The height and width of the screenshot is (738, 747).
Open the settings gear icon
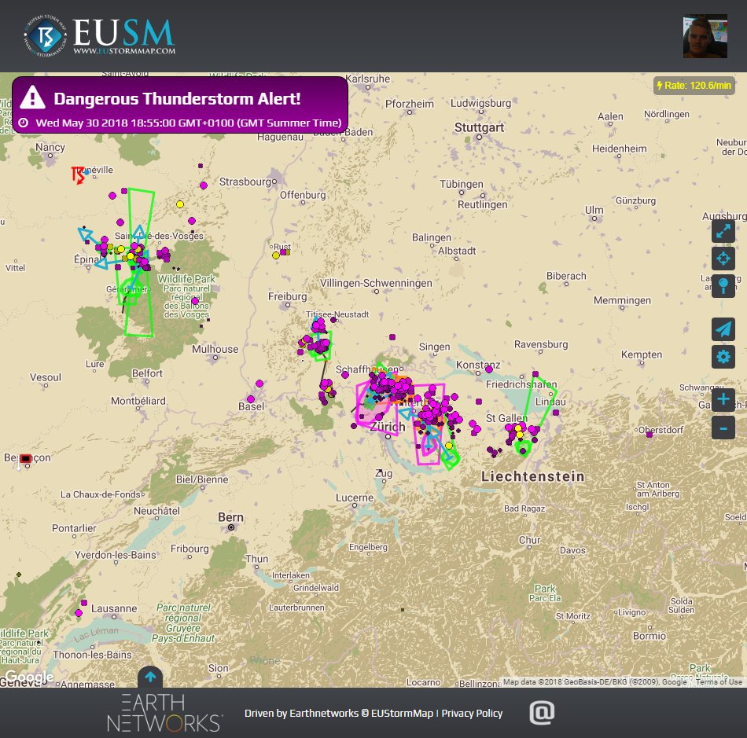point(723,357)
